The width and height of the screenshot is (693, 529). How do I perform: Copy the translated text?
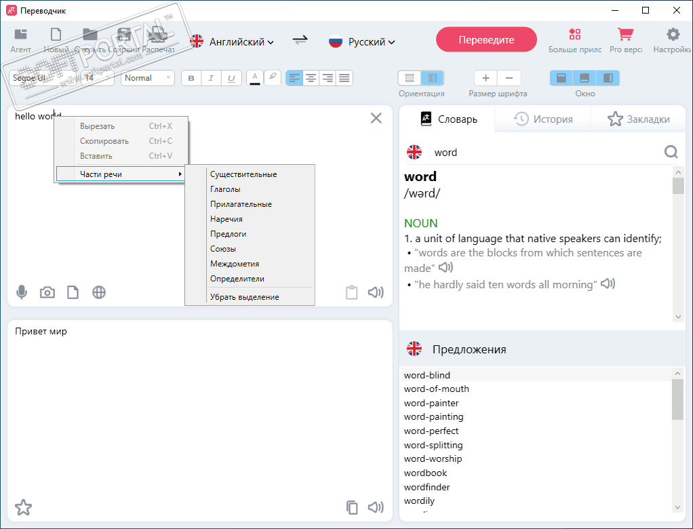pos(352,507)
